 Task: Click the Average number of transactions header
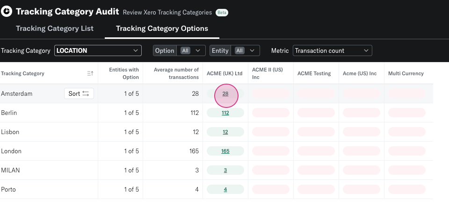pos(176,73)
